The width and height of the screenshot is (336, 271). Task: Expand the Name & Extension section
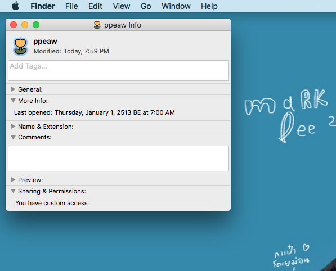pos(13,126)
